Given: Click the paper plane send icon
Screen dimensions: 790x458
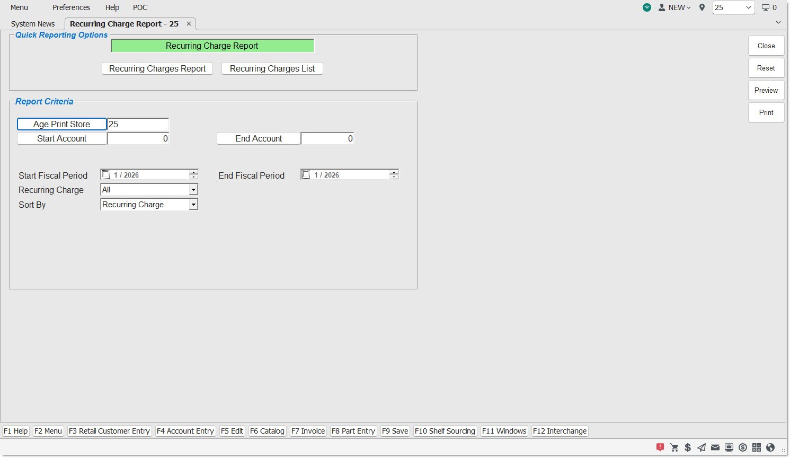Looking at the screenshot, I should click(x=702, y=447).
